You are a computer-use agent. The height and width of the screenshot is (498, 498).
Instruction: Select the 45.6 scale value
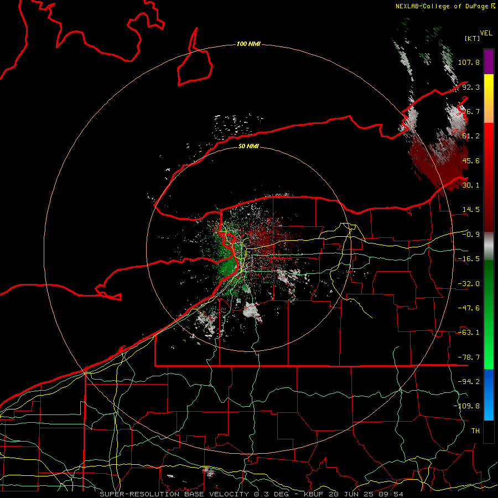[x=471, y=160]
